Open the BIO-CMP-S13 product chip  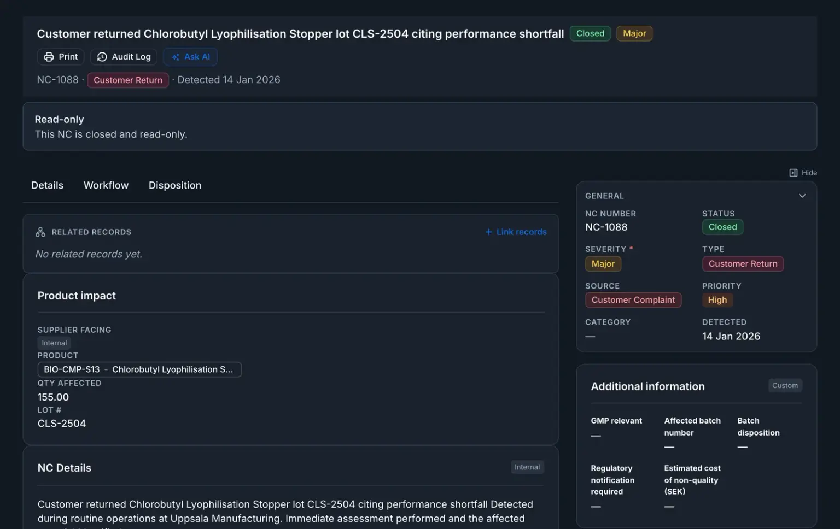point(139,369)
